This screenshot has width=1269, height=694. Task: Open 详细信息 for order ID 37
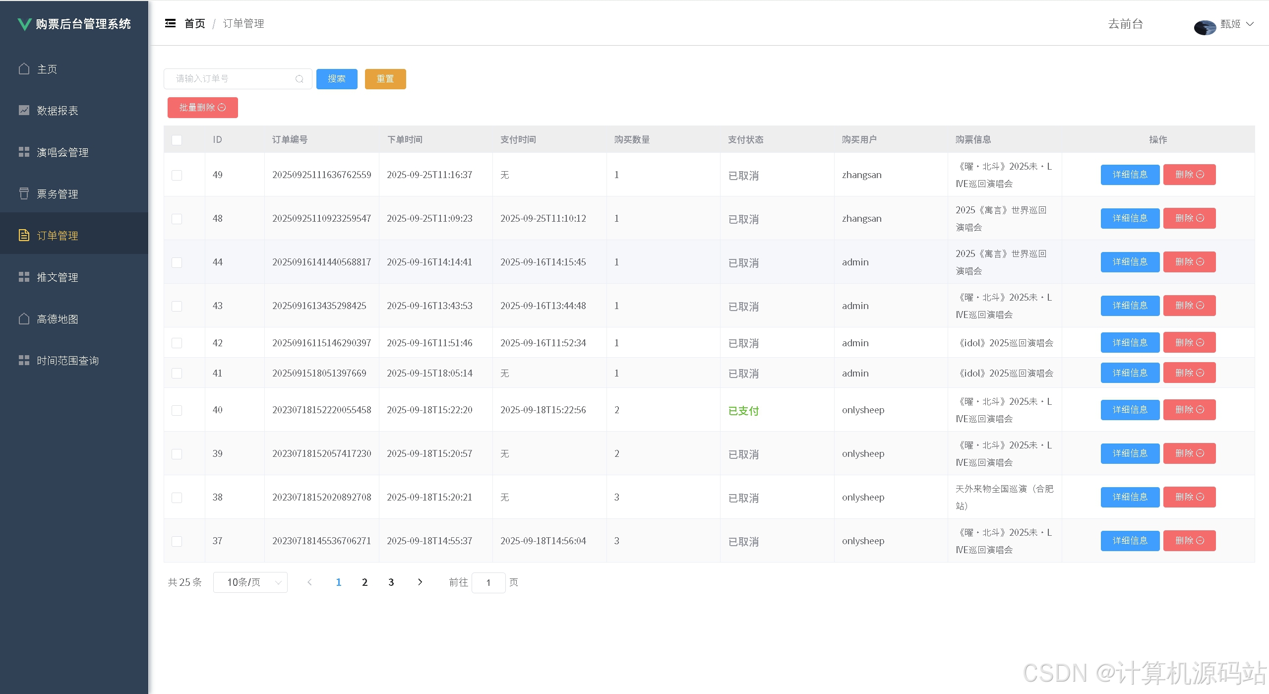1130,541
